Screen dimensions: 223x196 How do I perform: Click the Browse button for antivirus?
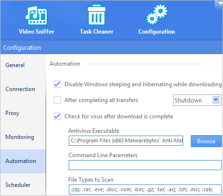click(206, 141)
